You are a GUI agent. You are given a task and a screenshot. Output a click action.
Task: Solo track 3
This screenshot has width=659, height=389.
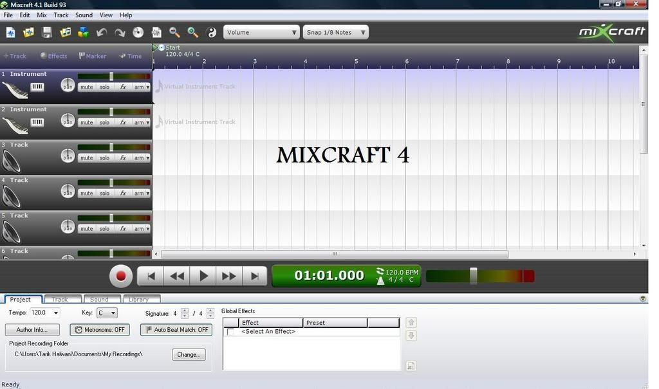coord(105,158)
